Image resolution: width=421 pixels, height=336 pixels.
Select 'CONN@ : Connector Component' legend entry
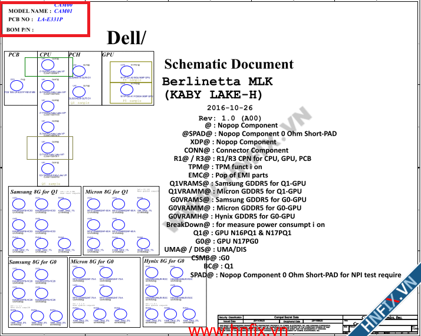236,150
